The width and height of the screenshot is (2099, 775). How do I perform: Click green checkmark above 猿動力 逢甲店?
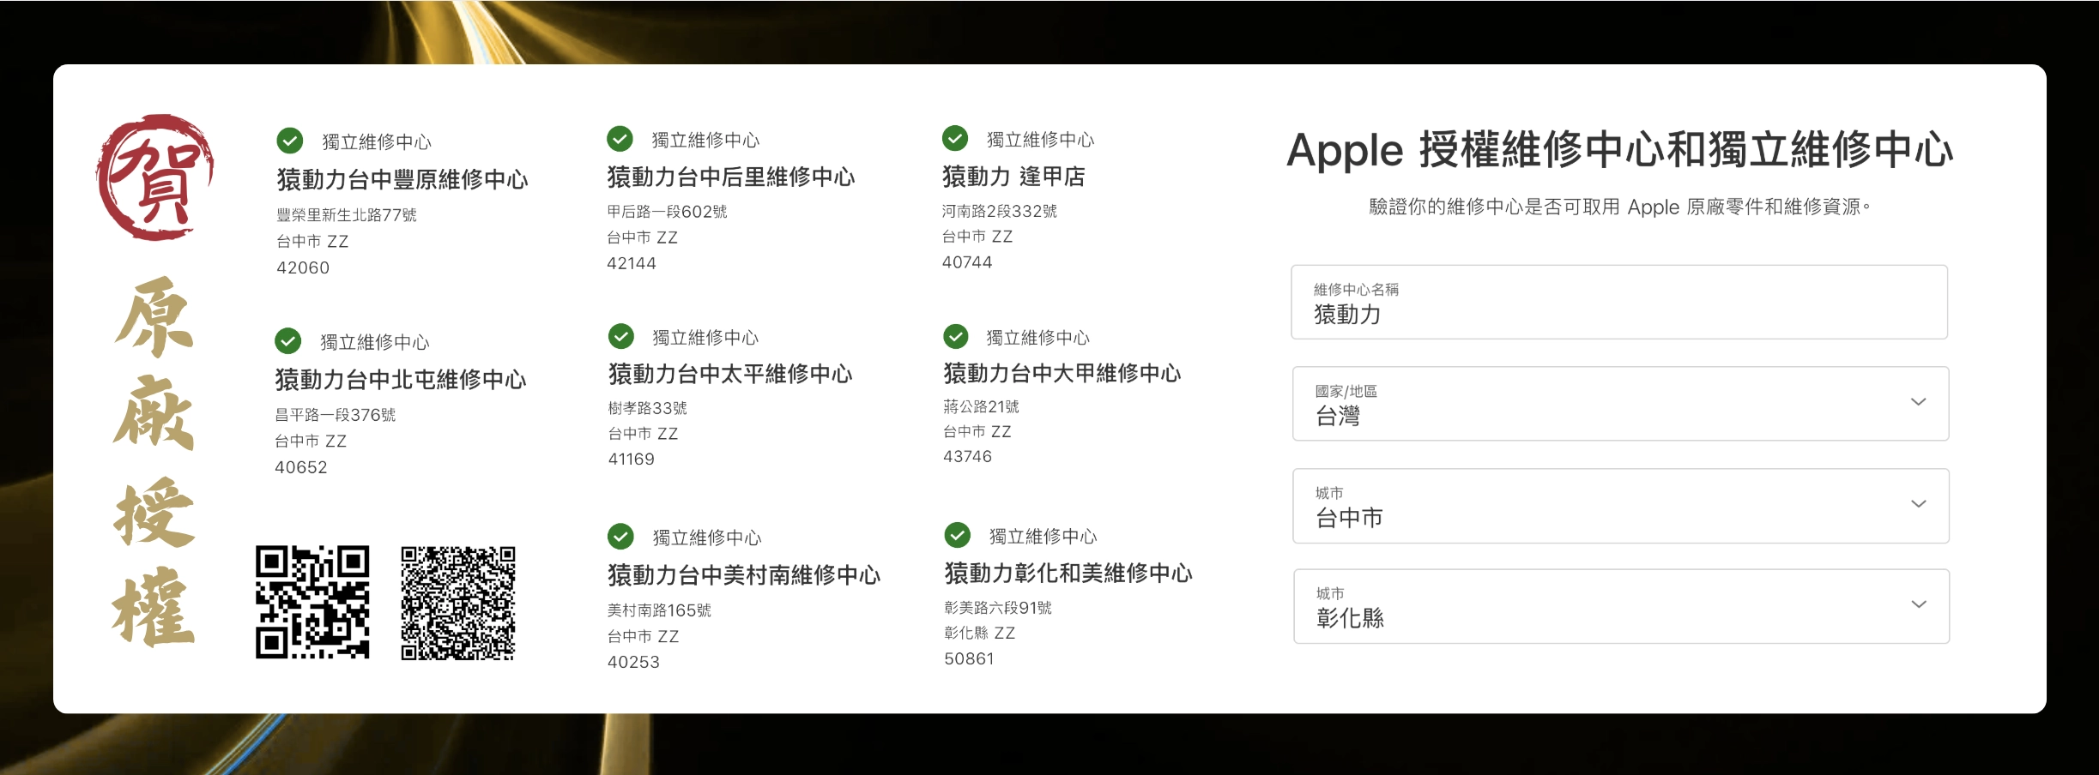point(955,138)
